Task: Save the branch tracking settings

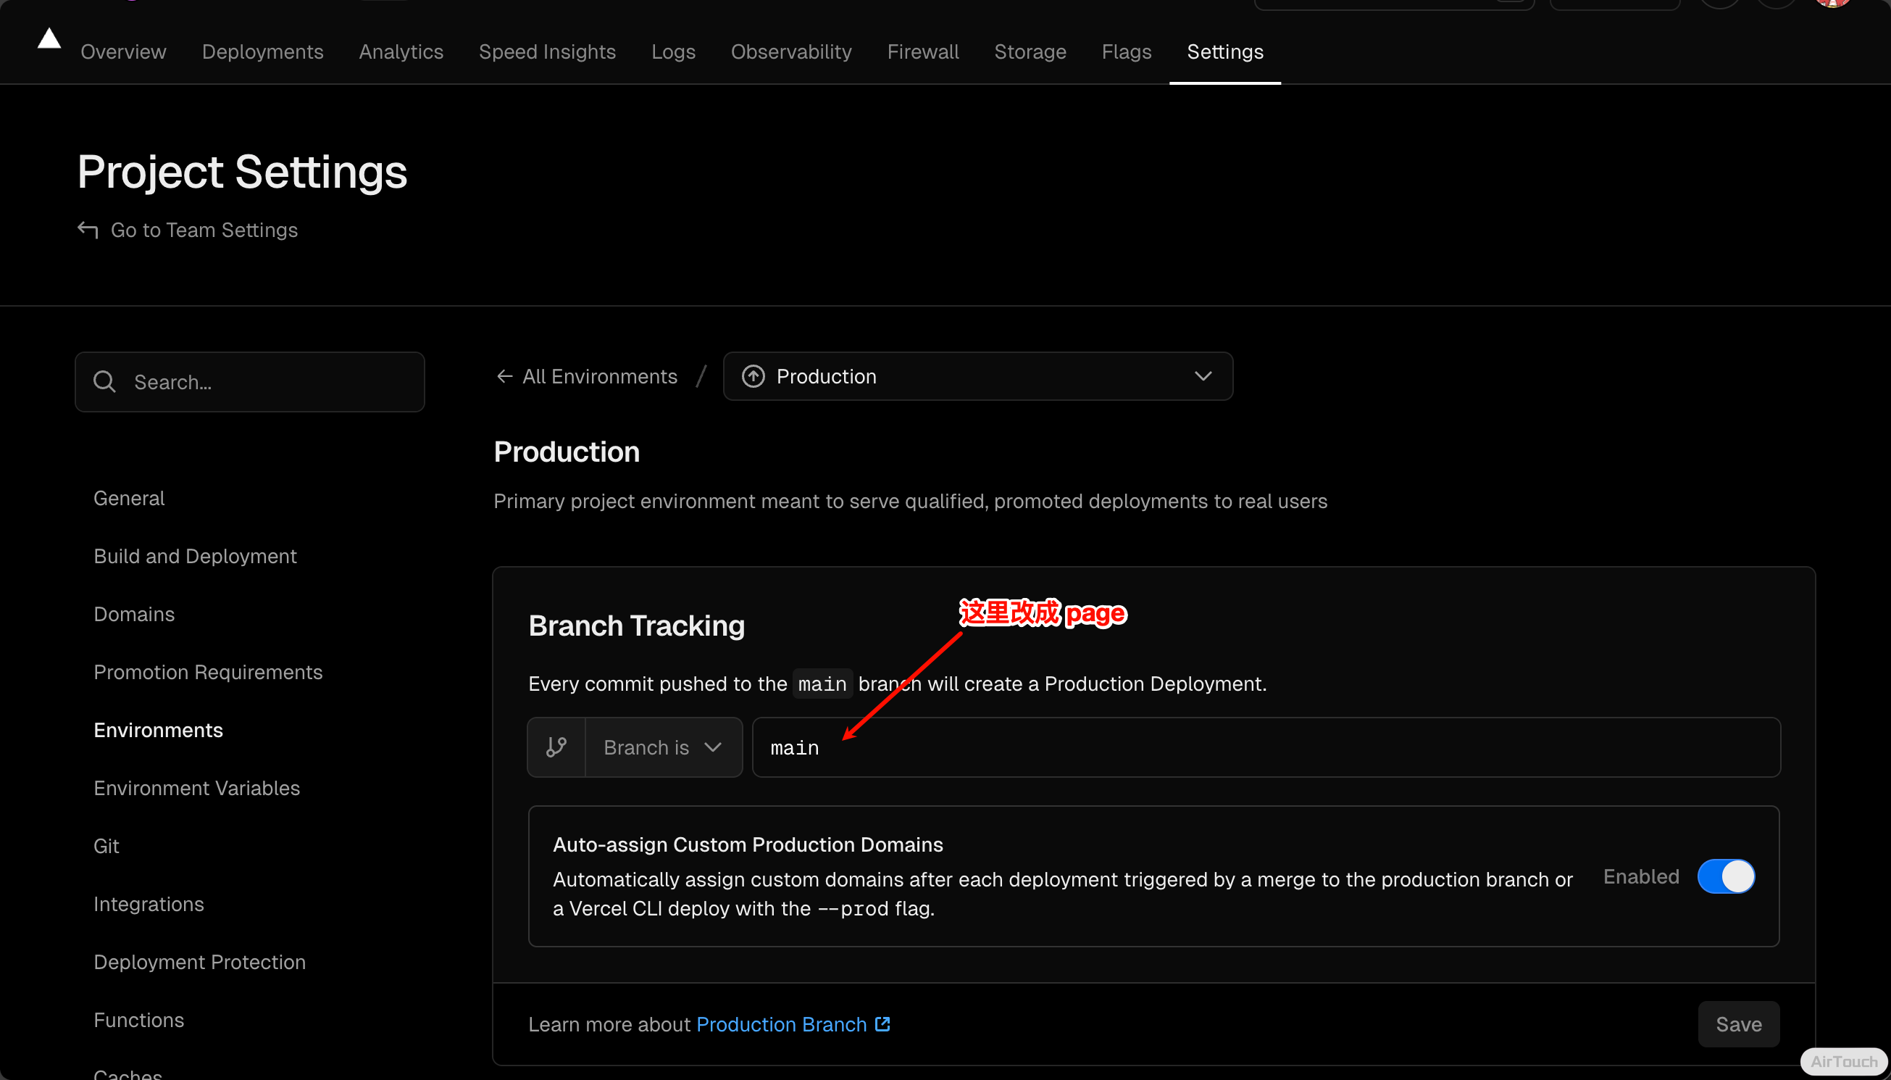Action: [x=1737, y=1023]
